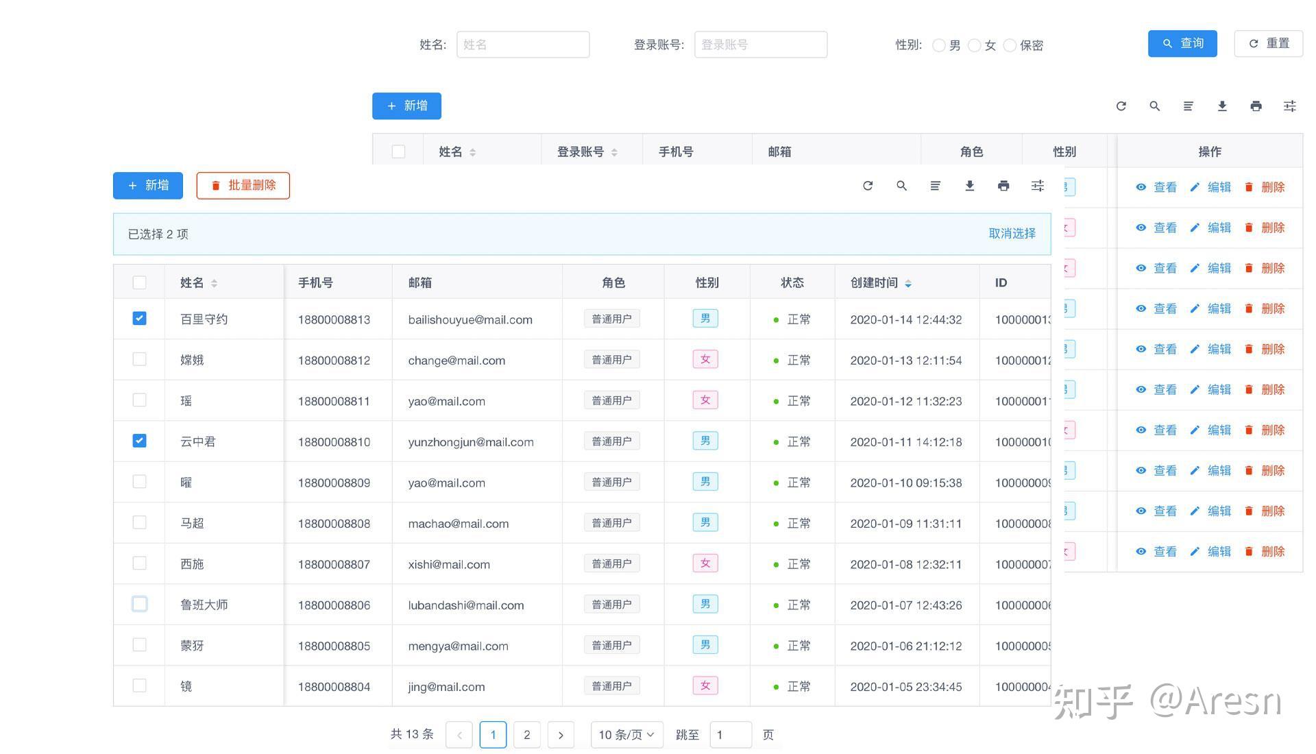Click the previous page arrow
Screen dimensions: 1316x754
pos(459,734)
